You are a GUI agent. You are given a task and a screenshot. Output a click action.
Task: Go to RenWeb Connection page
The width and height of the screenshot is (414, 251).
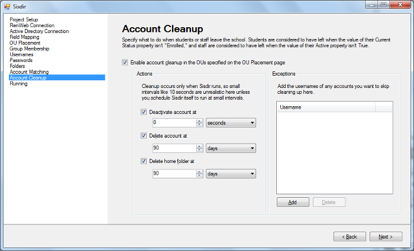point(32,25)
